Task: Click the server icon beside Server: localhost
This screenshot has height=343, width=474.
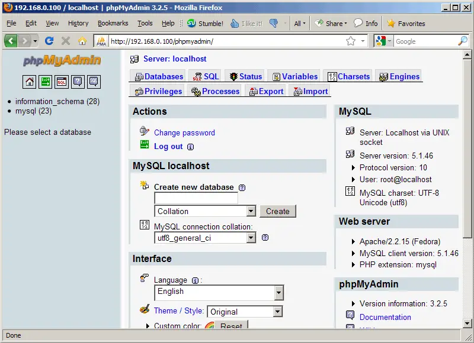Action: [x=134, y=59]
